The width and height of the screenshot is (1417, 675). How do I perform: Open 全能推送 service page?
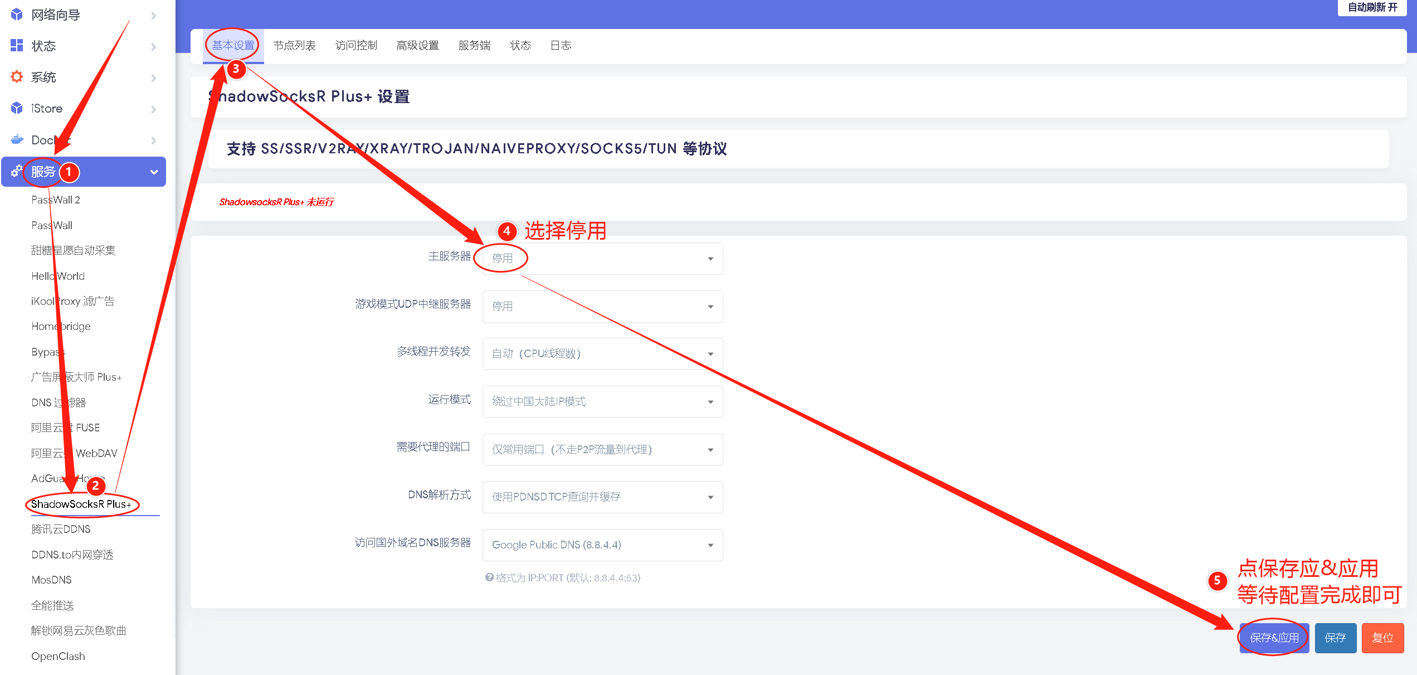click(x=52, y=606)
